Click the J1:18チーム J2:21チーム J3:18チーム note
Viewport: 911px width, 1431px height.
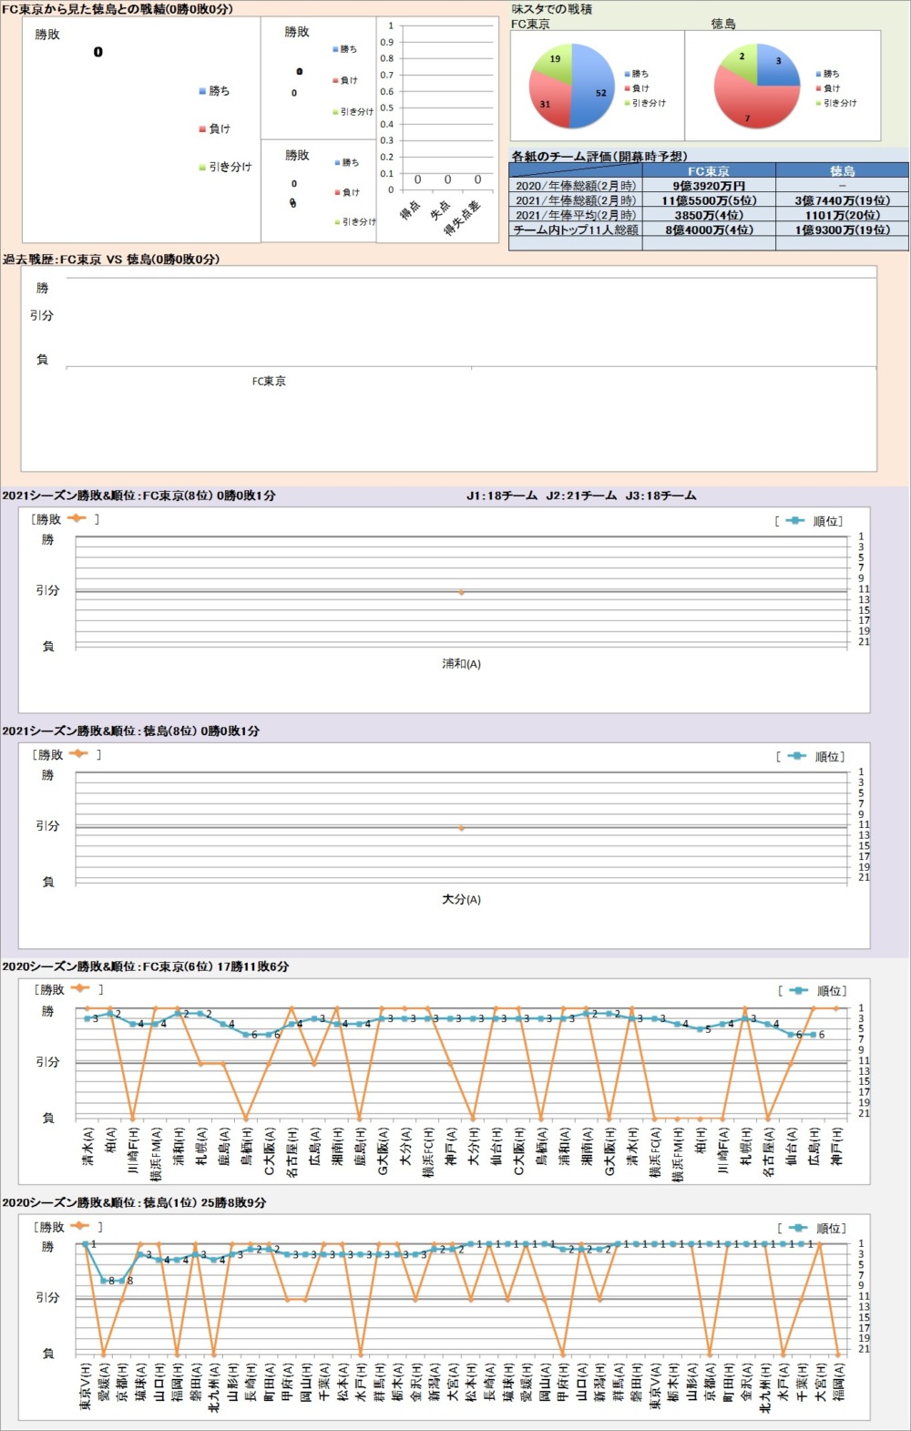click(581, 496)
